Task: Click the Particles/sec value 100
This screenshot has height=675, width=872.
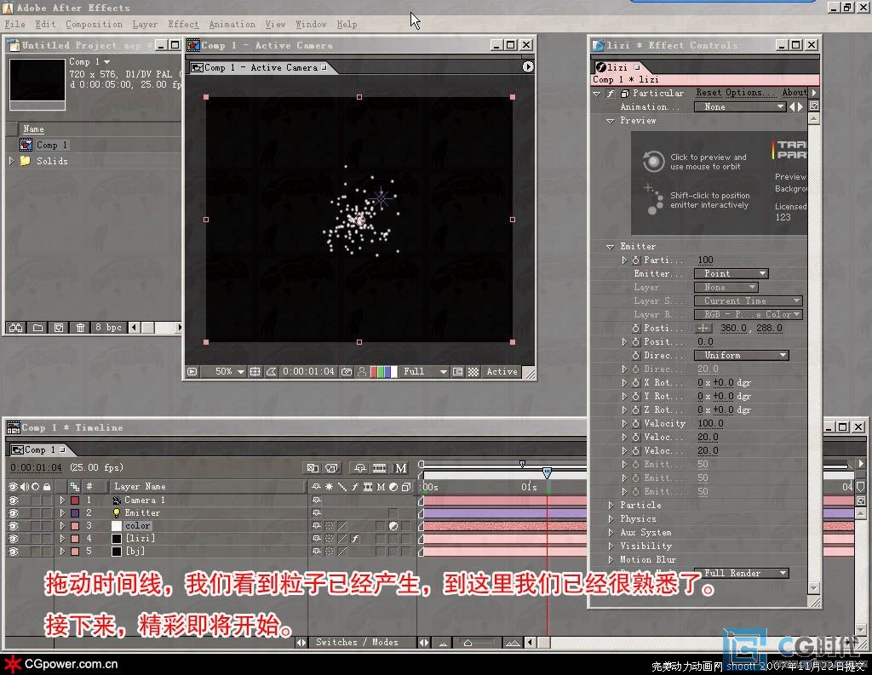Action: click(705, 260)
